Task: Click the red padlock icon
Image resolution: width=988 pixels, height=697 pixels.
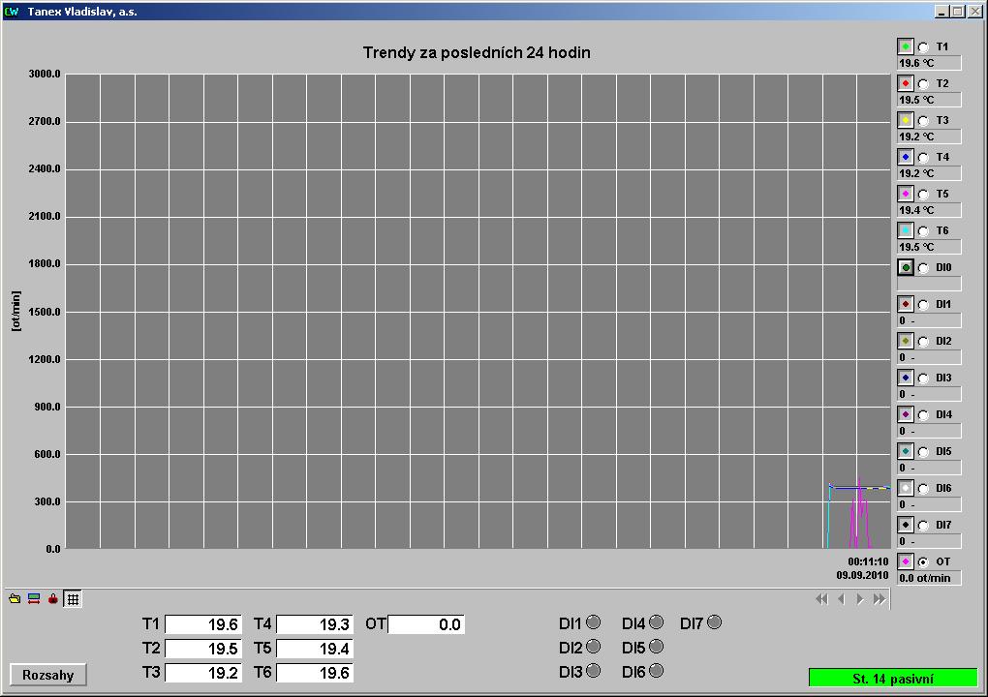Action: pyautogui.click(x=53, y=599)
